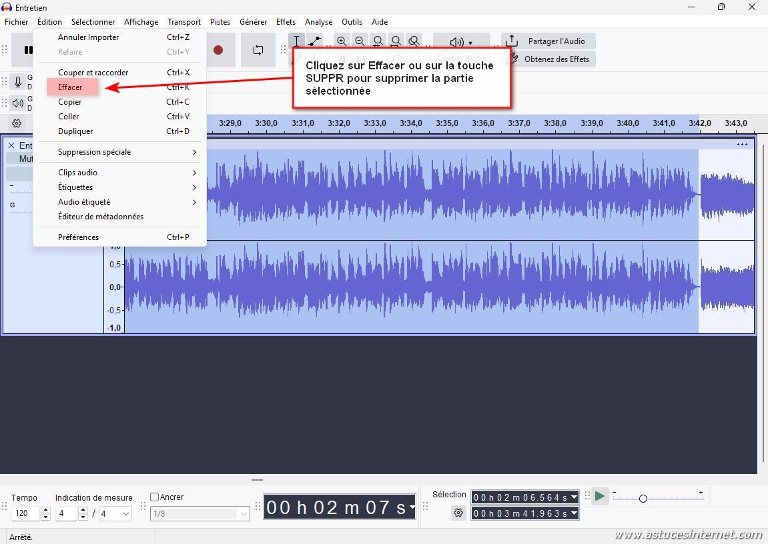Select the Envelope tool
Viewport: 768px width, 544px height.
coord(314,41)
